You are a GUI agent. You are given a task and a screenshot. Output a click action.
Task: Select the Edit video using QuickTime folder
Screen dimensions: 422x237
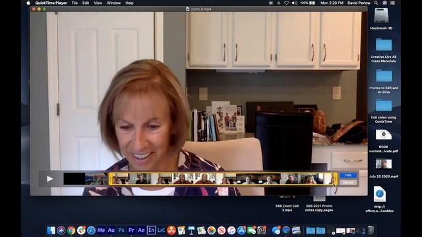[x=384, y=105]
